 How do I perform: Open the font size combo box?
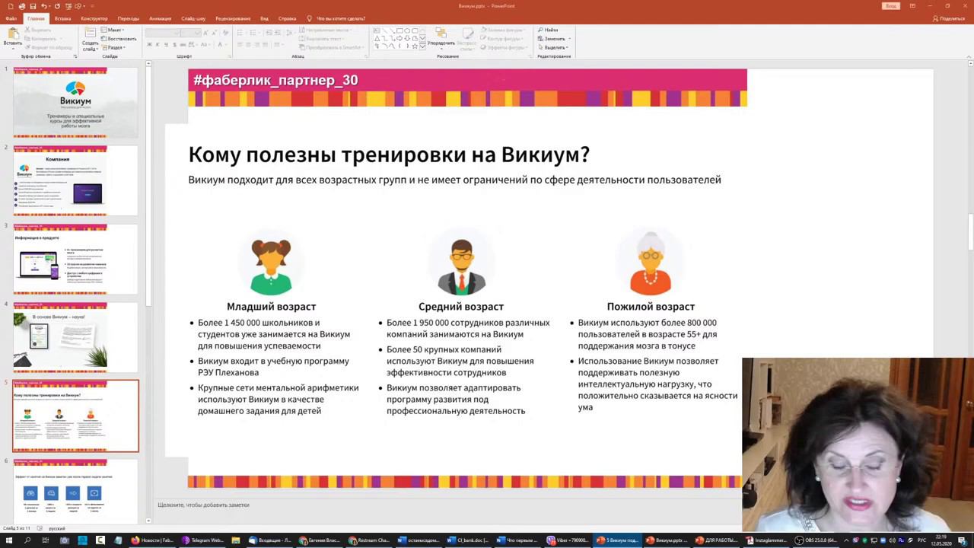coord(191,33)
